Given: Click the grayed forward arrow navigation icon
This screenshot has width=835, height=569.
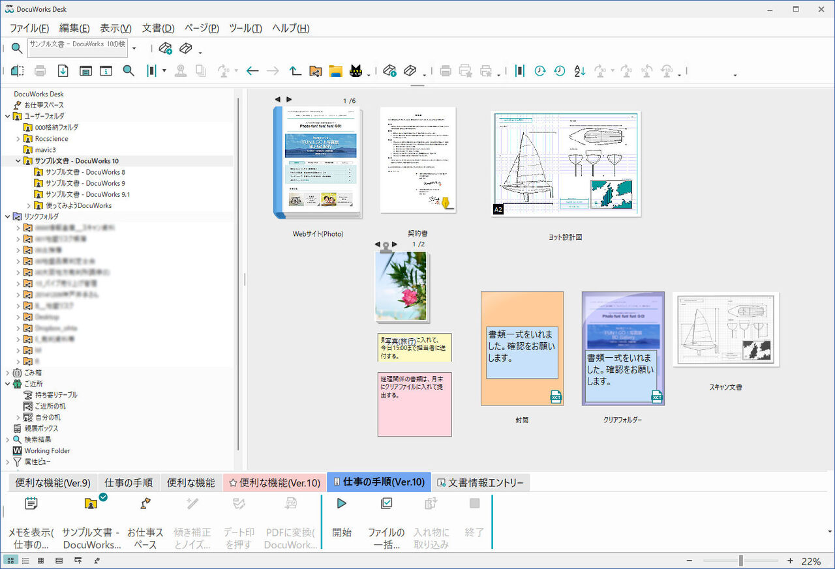Looking at the screenshot, I should coord(273,70).
